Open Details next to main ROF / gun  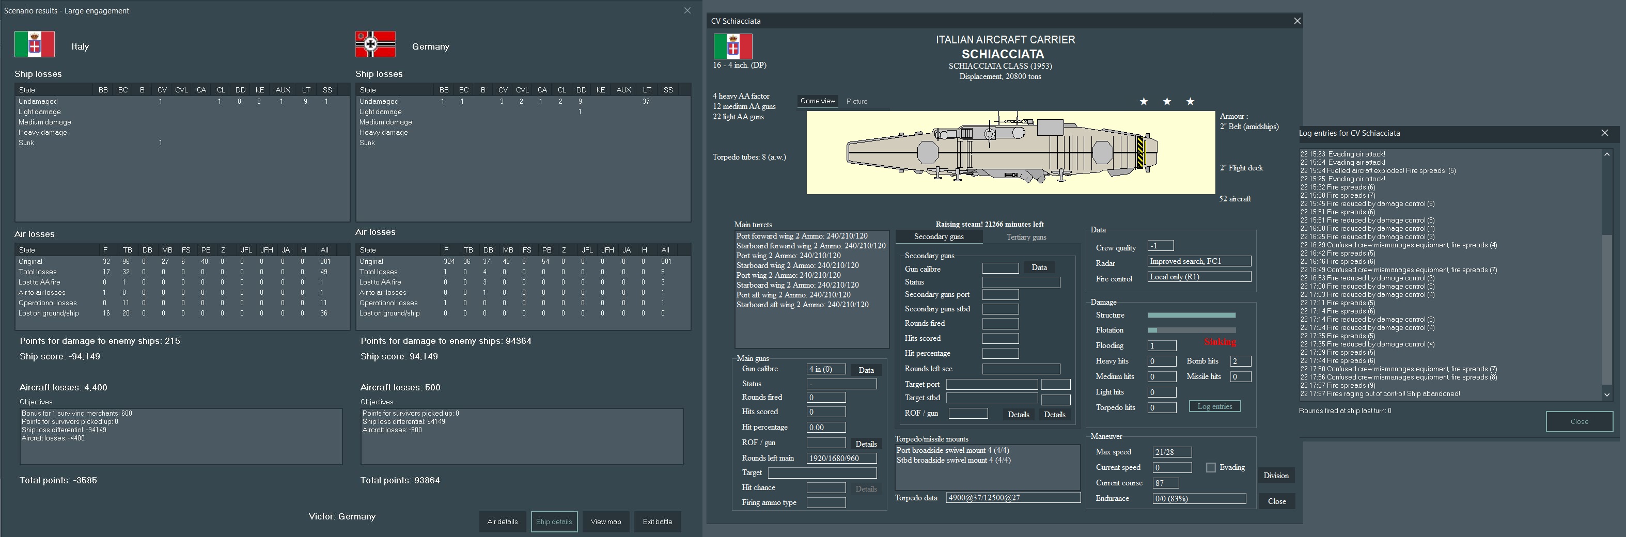pyautogui.click(x=866, y=444)
